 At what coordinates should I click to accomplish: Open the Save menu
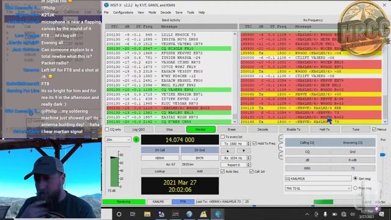[x=179, y=12]
